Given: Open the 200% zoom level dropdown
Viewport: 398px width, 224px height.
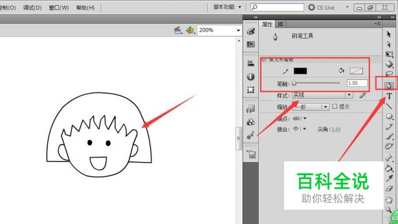Looking at the screenshot, I should coord(238,30).
